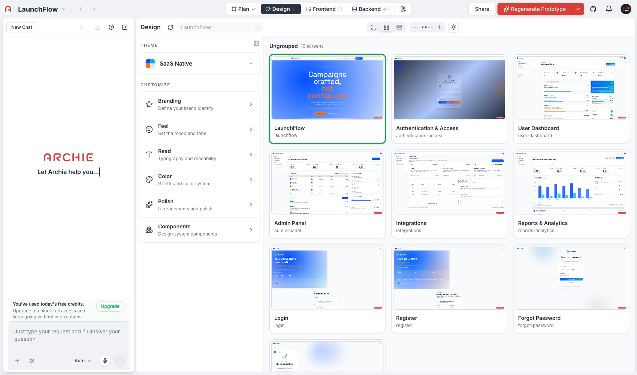Click the refresh icon next to Design
Viewport: 637px width, 375px height.
point(170,27)
